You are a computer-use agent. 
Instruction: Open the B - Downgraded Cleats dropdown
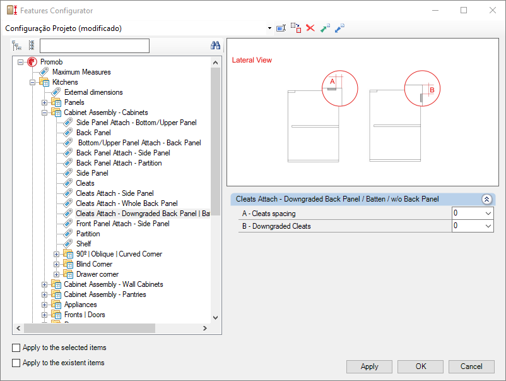488,226
